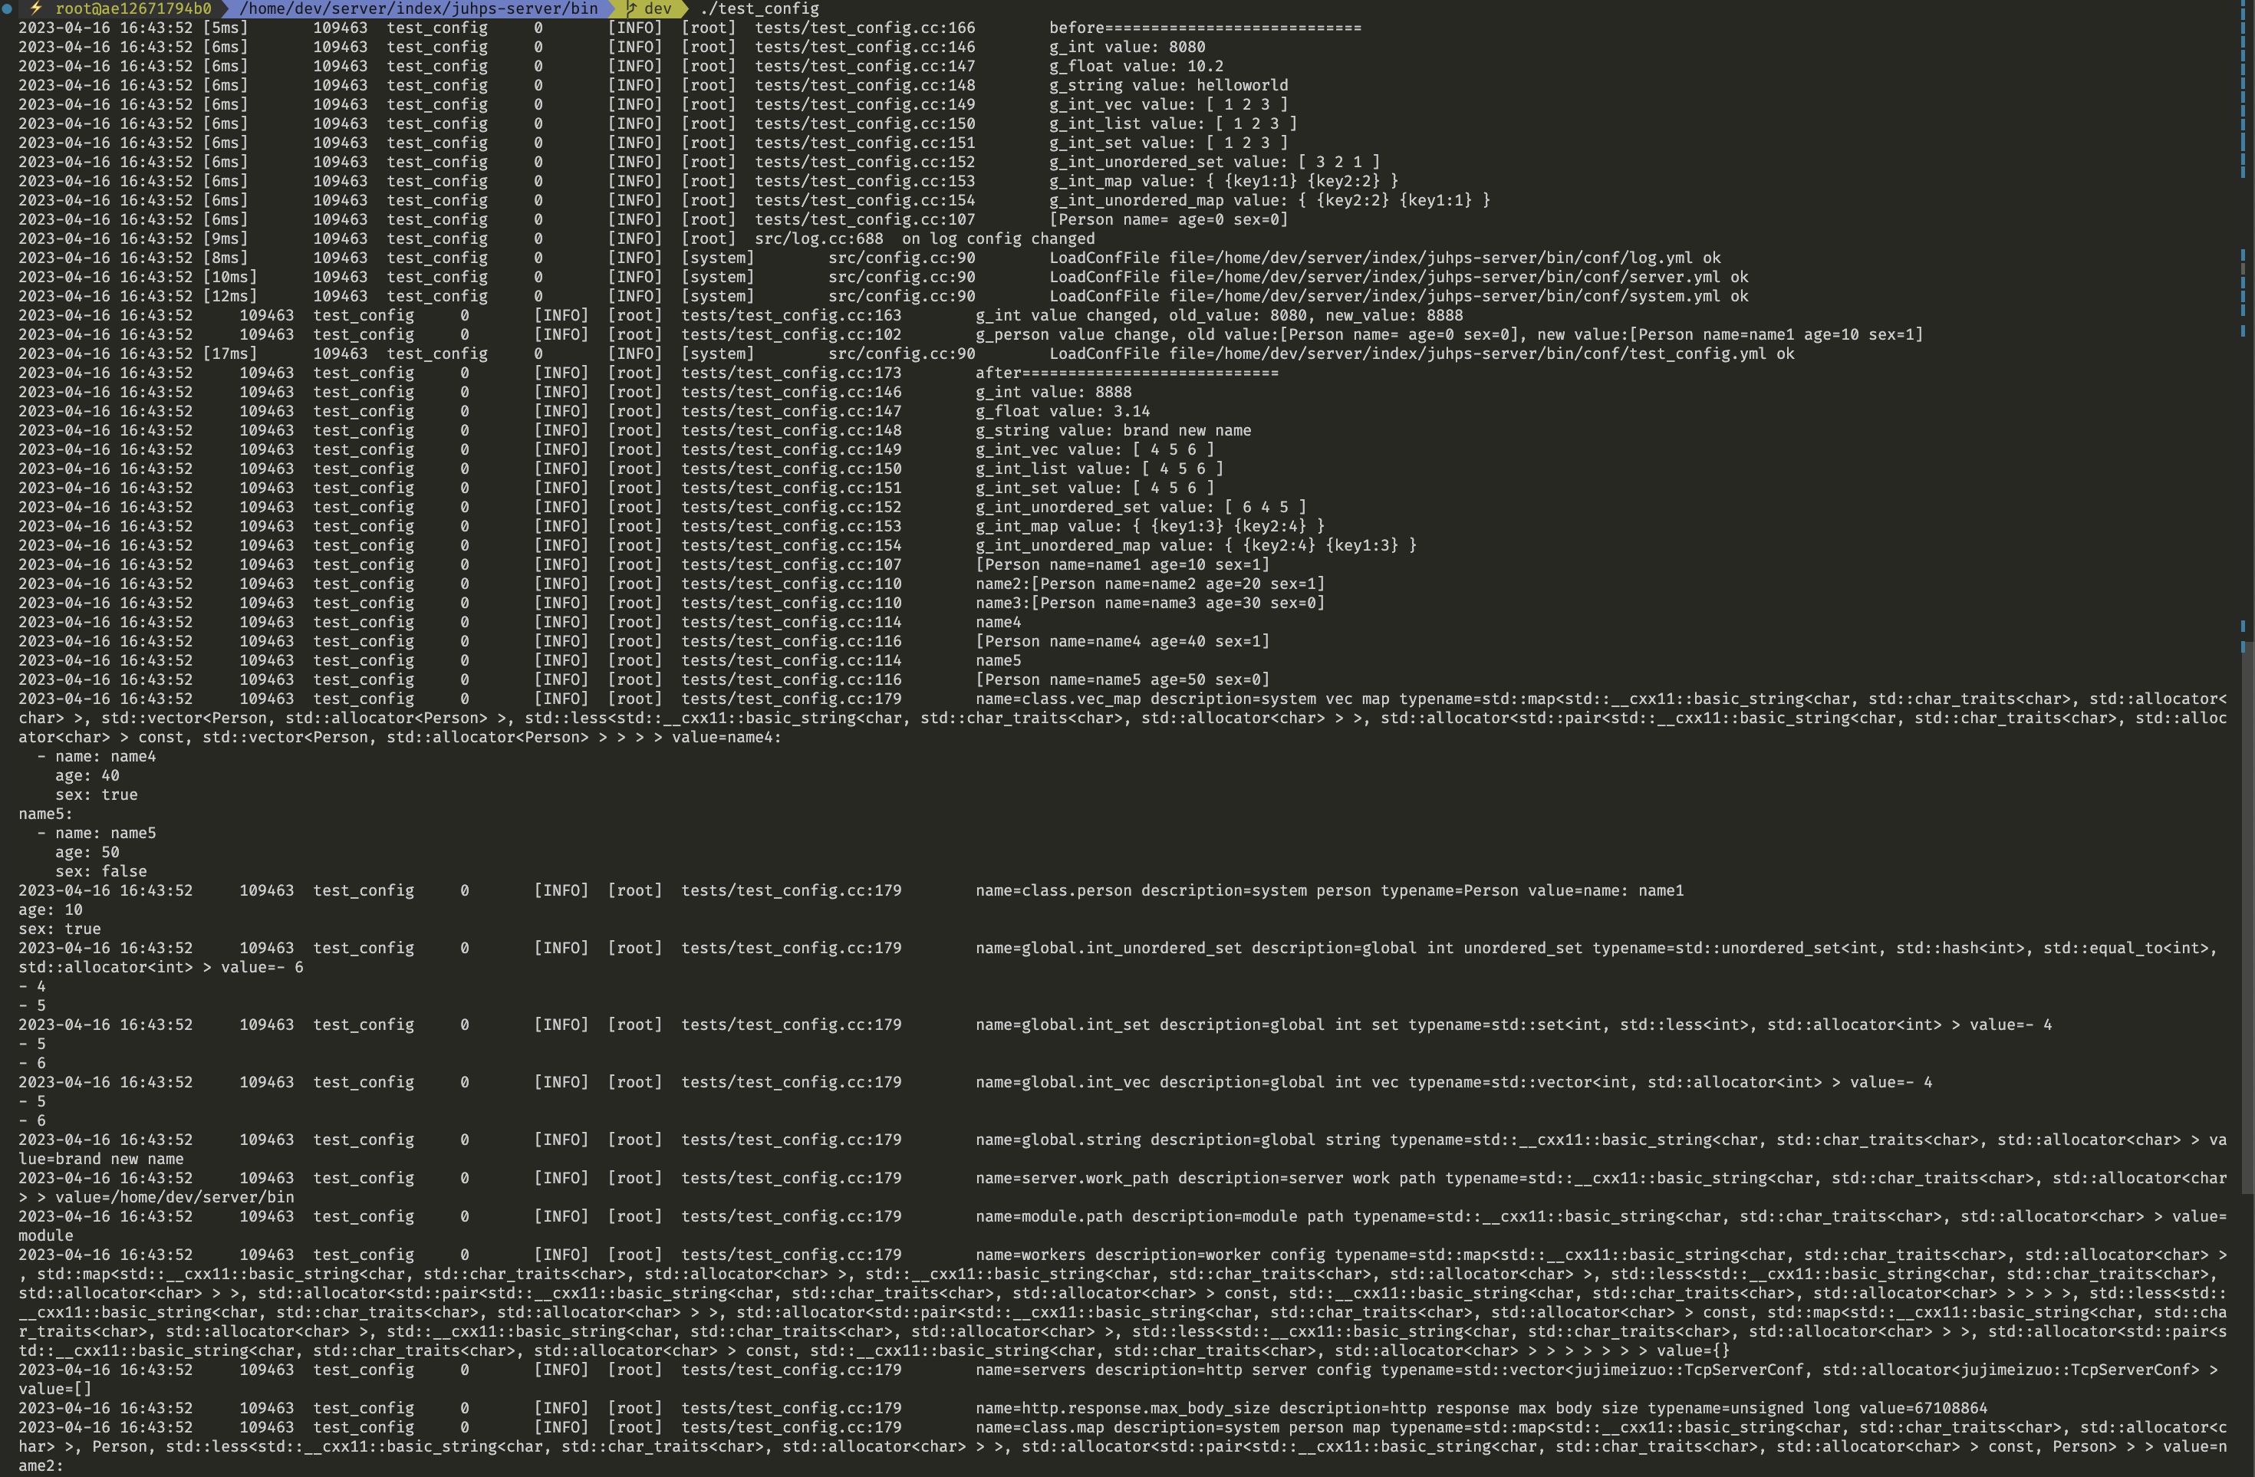Click the dev branch name in prompt
2255x1477 pixels.
pyautogui.click(x=657, y=8)
